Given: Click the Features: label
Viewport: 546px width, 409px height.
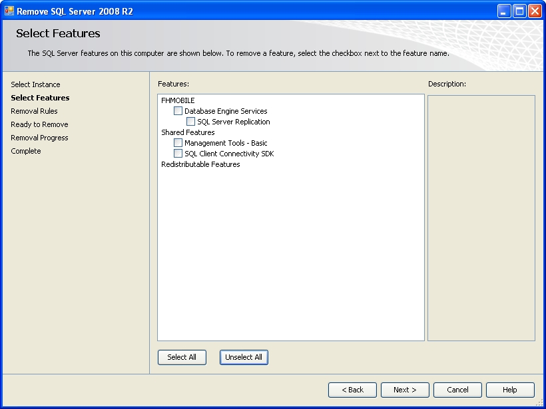Looking at the screenshot, I should (x=173, y=84).
